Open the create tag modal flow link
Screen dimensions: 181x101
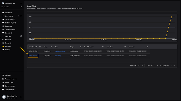coord(60,51)
